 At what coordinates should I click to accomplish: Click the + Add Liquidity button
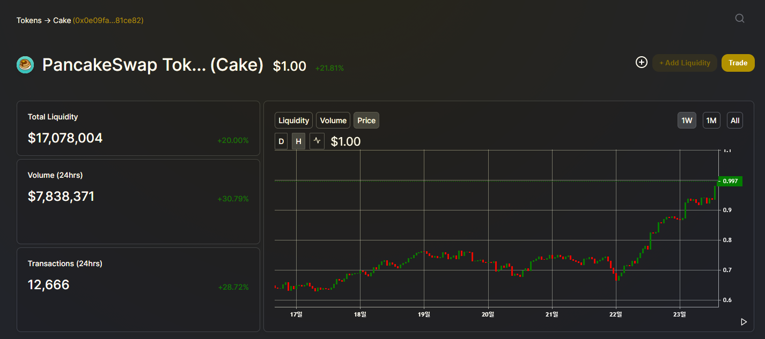(x=685, y=63)
